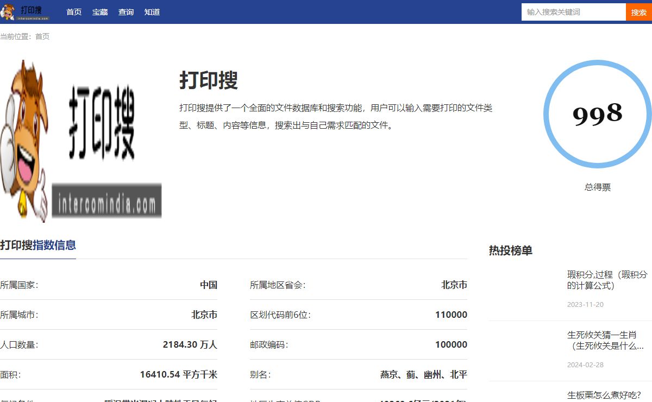Image resolution: width=652 pixels, height=402 pixels.
Task: Click the 总得票 label
Action: point(598,187)
